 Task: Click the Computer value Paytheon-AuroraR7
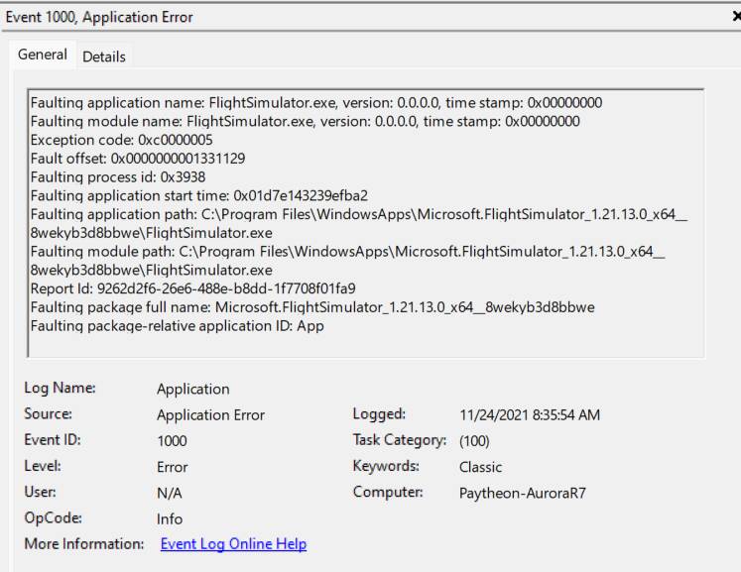[x=522, y=493]
